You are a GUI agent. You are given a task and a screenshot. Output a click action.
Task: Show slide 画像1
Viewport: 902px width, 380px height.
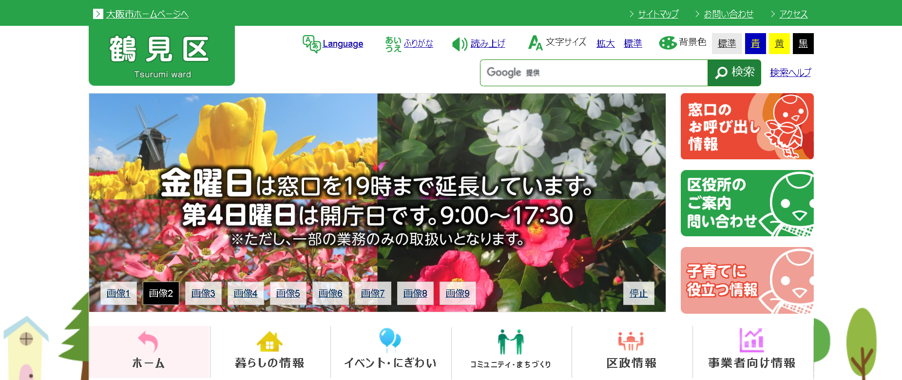click(118, 293)
